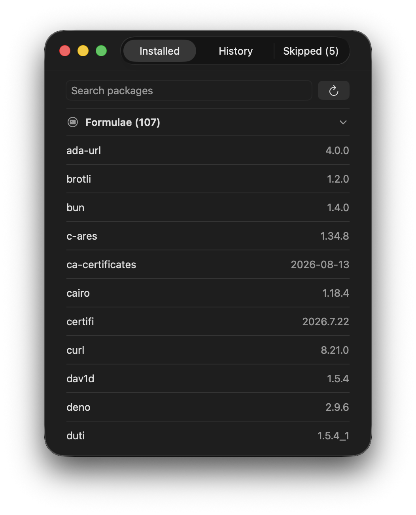Click version 1.2.0 value

(x=338, y=179)
